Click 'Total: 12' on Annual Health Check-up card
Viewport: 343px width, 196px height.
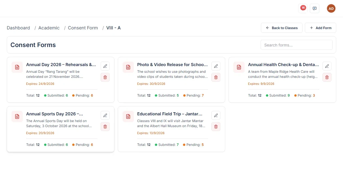pyautogui.click(x=255, y=95)
